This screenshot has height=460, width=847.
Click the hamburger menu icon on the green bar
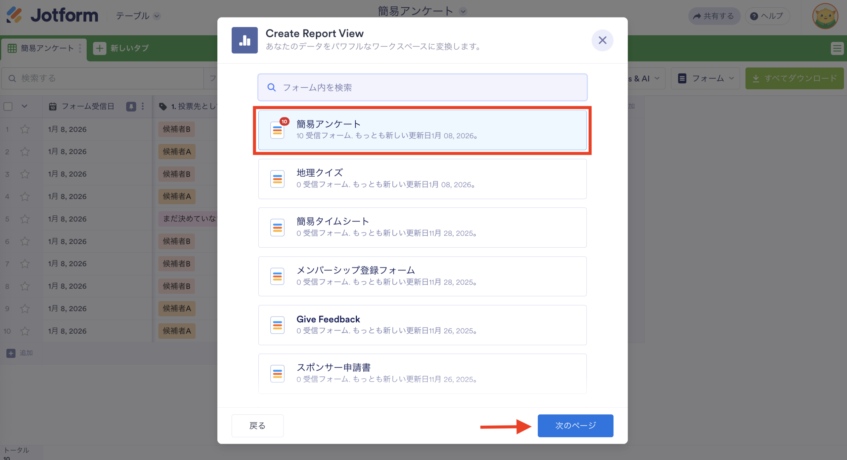click(837, 48)
